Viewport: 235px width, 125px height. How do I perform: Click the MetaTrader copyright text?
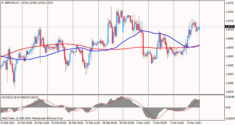click(x=32, y=118)
